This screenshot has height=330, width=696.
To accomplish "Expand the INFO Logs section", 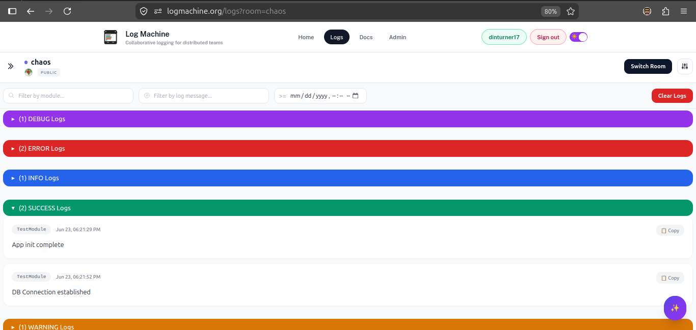I will click(x=348, y=178).
